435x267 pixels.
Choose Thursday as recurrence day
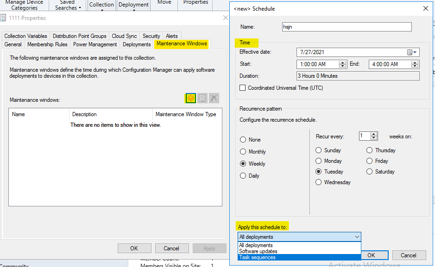point(381,150)
